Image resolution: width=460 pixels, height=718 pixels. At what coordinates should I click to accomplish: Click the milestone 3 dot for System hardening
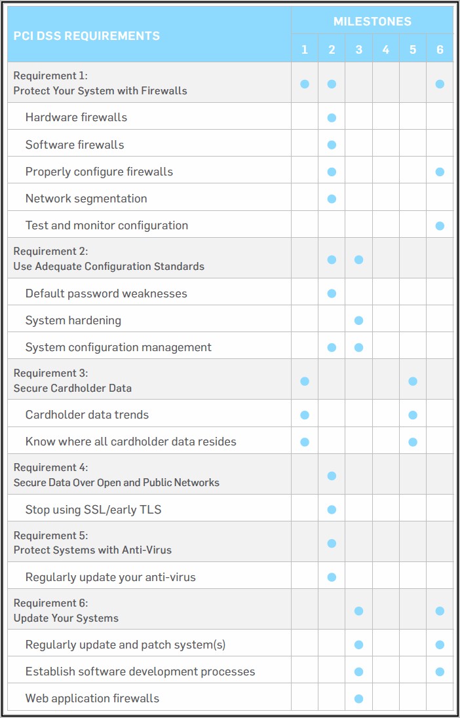pyautogui.click(x=358, y=320)
